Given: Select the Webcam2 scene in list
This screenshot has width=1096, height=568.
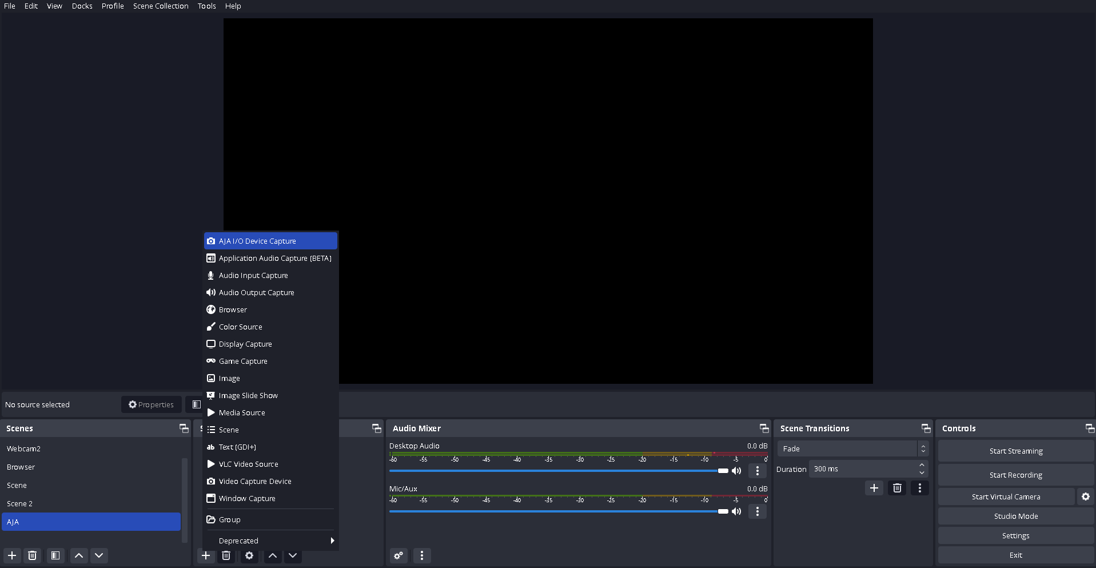Looking at the screenshot, I should click(24, 449).
